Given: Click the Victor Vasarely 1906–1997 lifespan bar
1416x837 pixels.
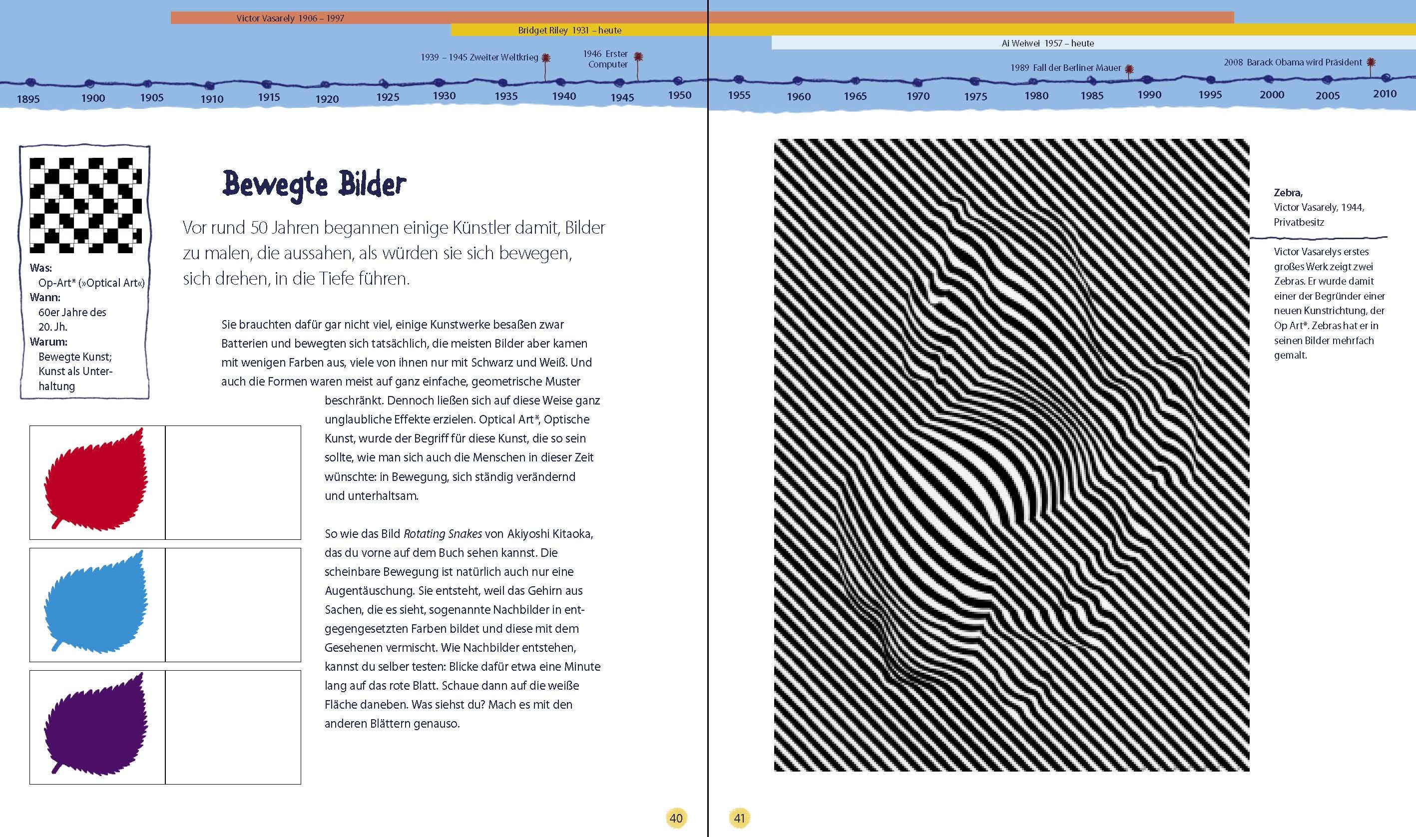Looking at the screenshot, I should (289, 18).
